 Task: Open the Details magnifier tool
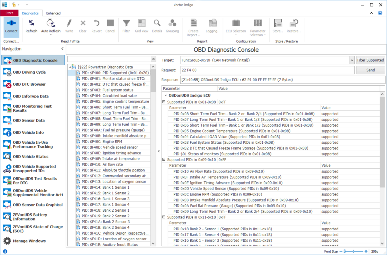point(157,26)
